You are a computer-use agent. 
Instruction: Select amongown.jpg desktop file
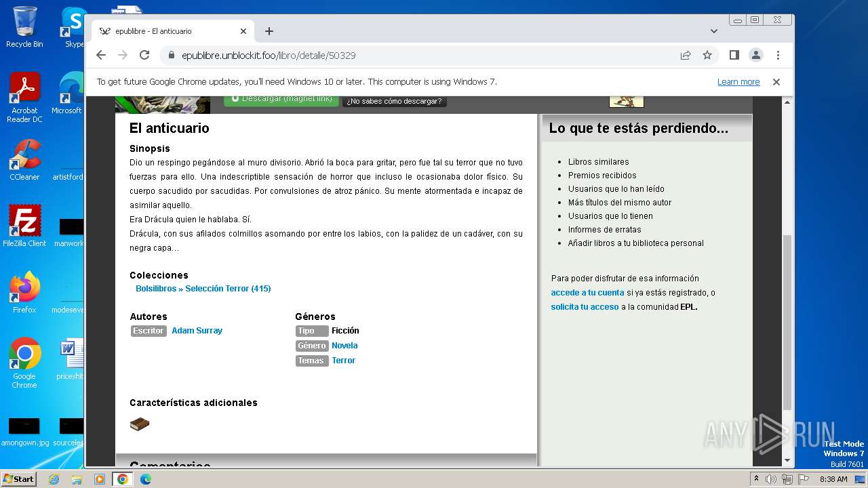25,432
